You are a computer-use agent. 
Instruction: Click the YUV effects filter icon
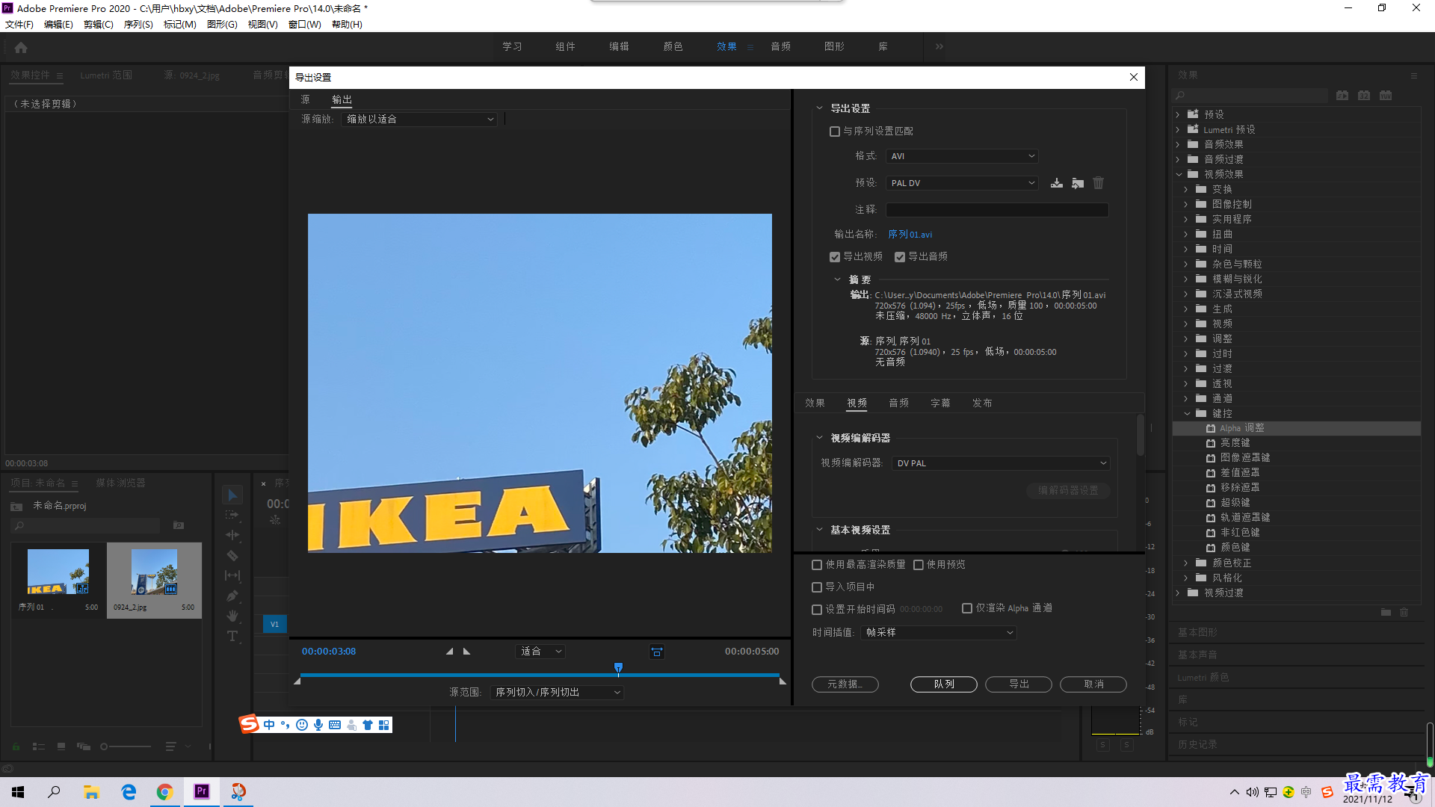1386,96
